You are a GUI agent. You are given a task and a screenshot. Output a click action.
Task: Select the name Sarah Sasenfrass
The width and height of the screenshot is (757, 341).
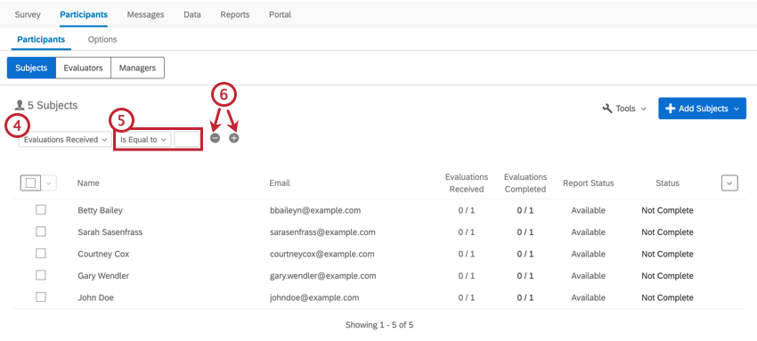pyautogui.click(x=110, y=232)
